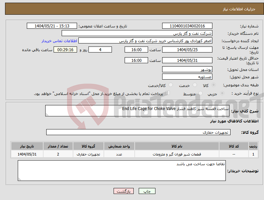Click the cell قطعات شیر فوران گیر و ملزومات
Viewport: 264px width, 200px height.
click(177, 154)
